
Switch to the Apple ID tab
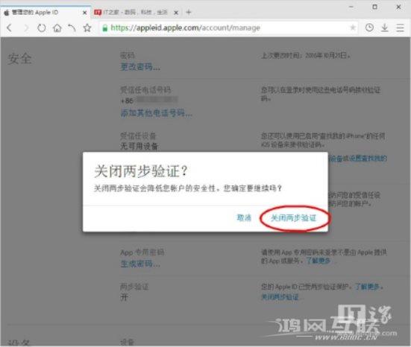46,13
